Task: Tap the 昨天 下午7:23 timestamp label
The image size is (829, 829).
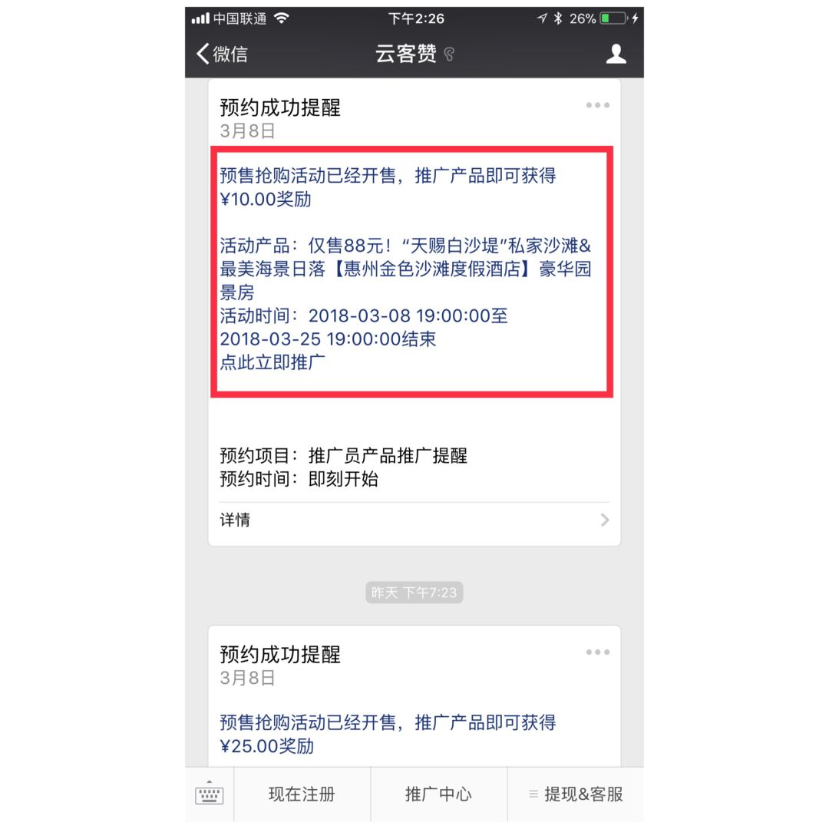Action: click(414, 593)
